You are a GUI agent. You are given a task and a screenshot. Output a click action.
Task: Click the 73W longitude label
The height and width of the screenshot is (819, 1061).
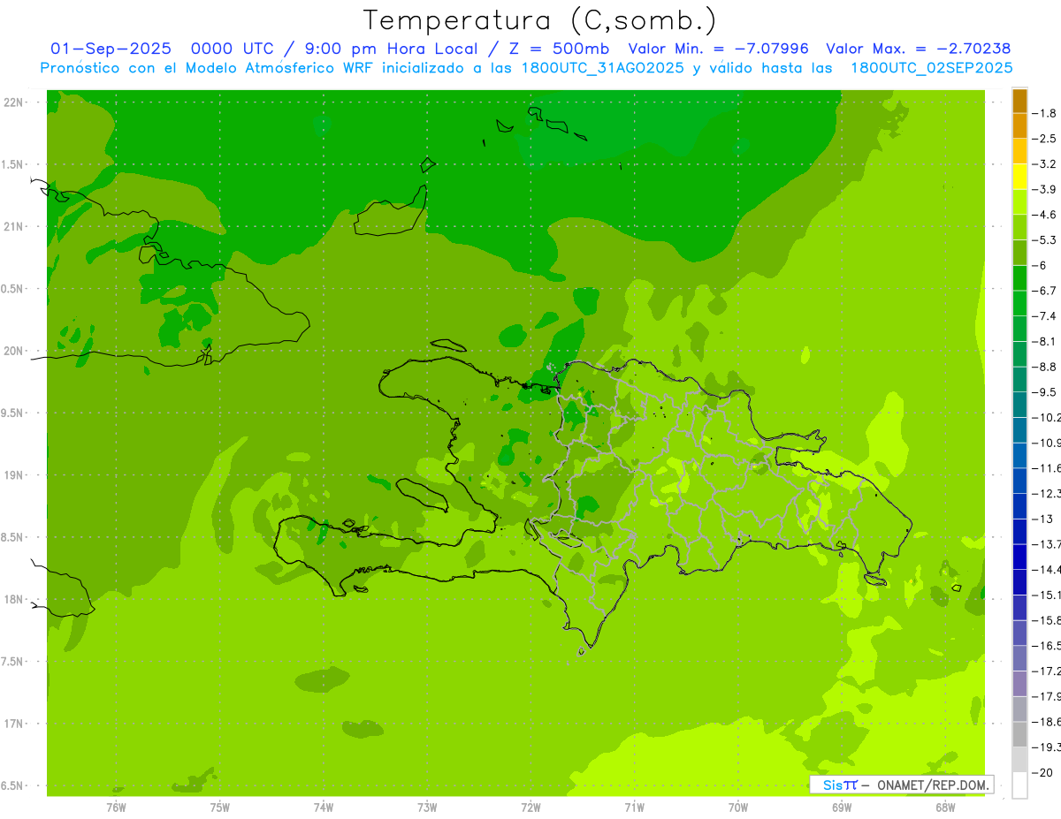pyautogui.click(x=427, y=807)
